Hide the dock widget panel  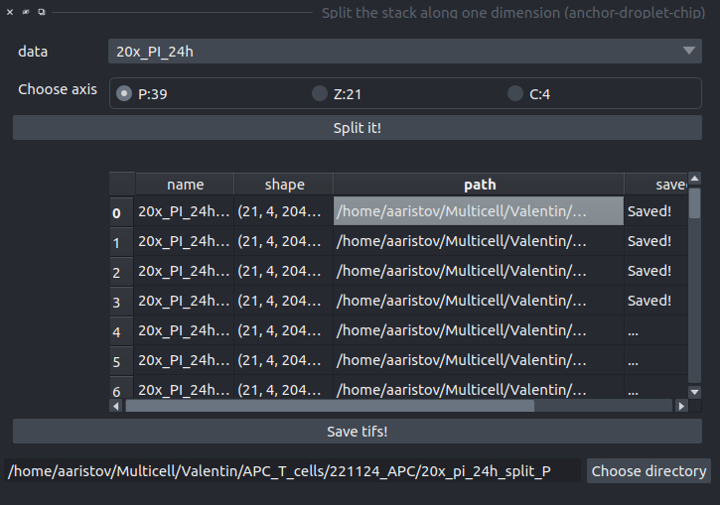point(25,12)
